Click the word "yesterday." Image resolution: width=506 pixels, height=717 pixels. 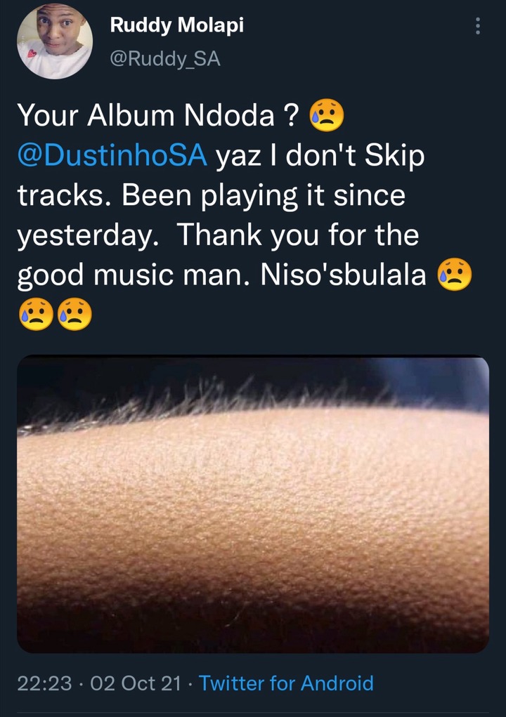[x=88, y=236]
